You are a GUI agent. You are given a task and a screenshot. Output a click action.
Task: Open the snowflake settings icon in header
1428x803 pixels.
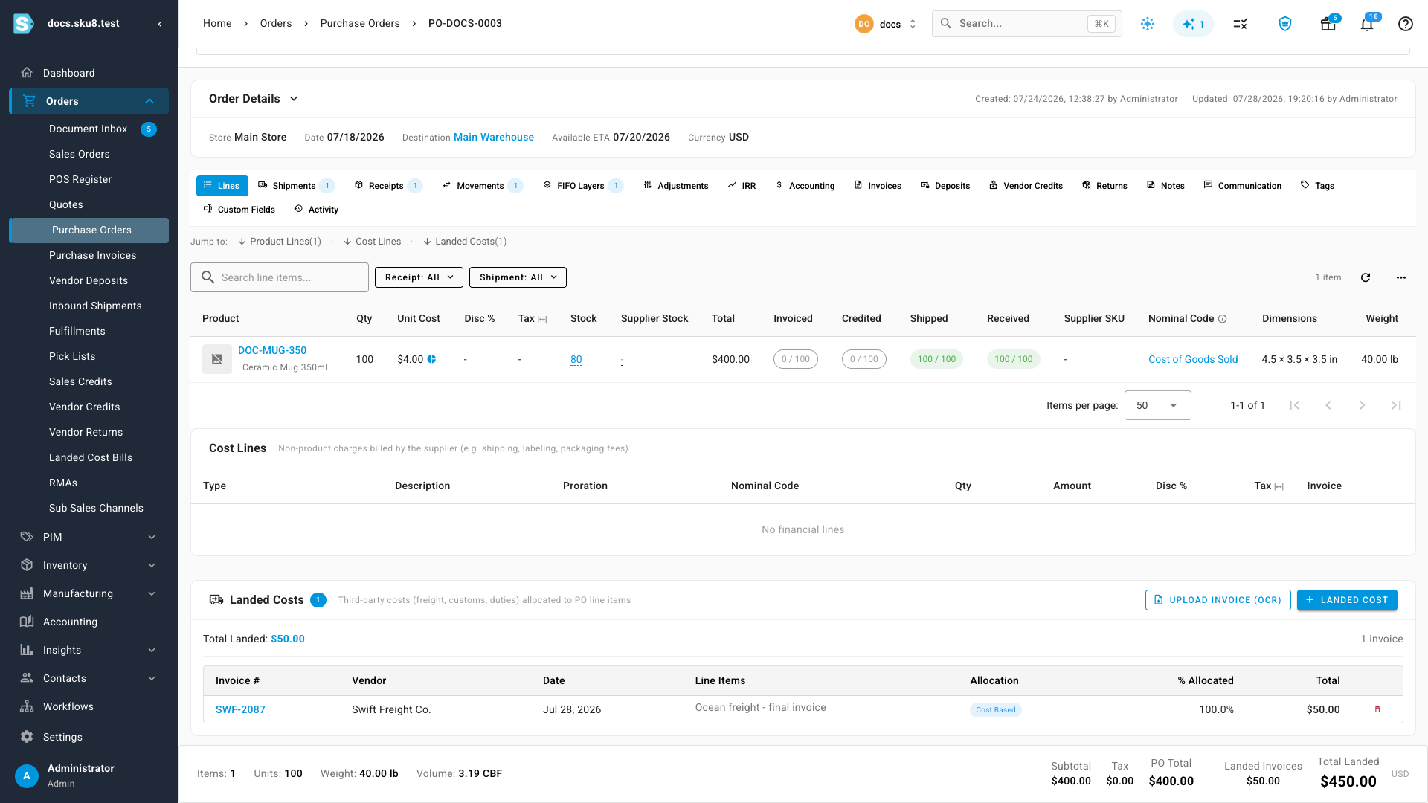coord(1148,24)
